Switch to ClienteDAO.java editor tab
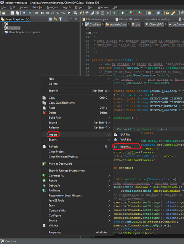The height and width of the screenshot is (244, 184). pyautogui.click(x=127, y=19)
